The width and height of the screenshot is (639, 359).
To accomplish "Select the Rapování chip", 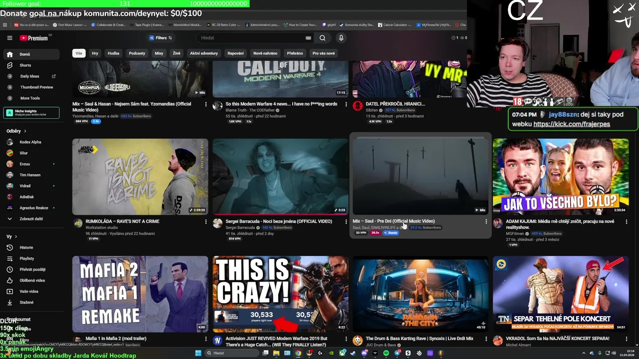I will pos(236,53).
